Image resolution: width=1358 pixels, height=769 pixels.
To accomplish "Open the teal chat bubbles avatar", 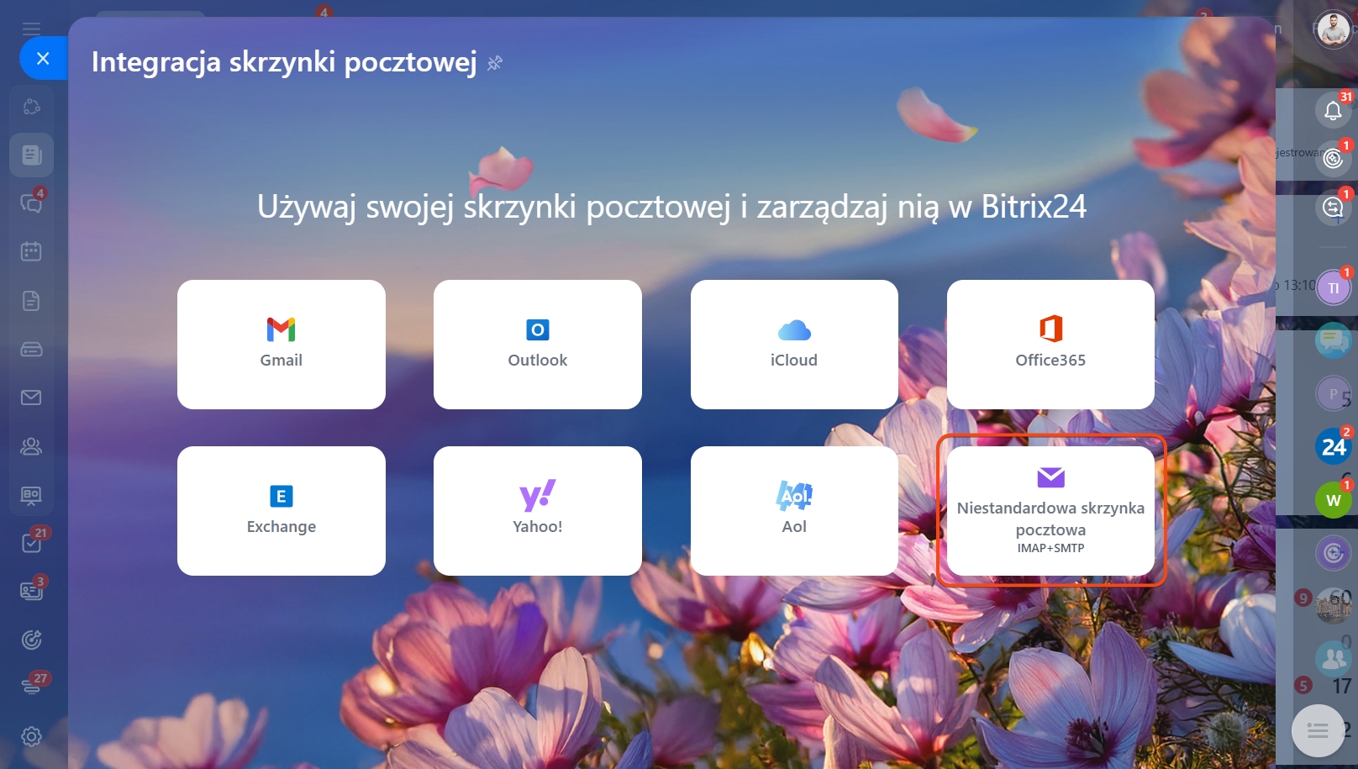I will (1333, 340).
